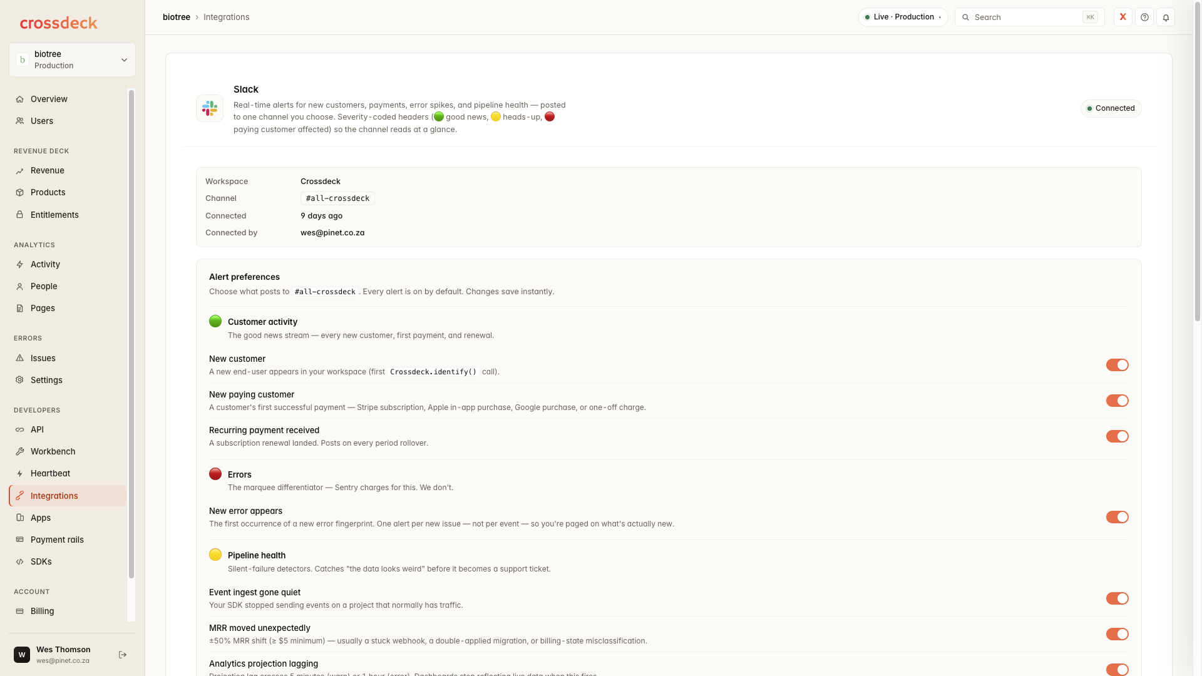Click the yellow Pipeline health dot
Image resolution: width=1202 pixels, height=676 pixels.
click(x=215, y=555)
